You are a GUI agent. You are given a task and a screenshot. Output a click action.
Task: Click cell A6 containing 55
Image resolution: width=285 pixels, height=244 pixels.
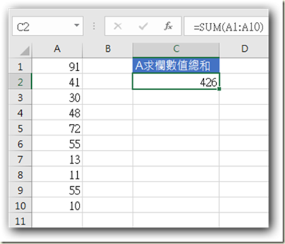(x=57, y=144)
